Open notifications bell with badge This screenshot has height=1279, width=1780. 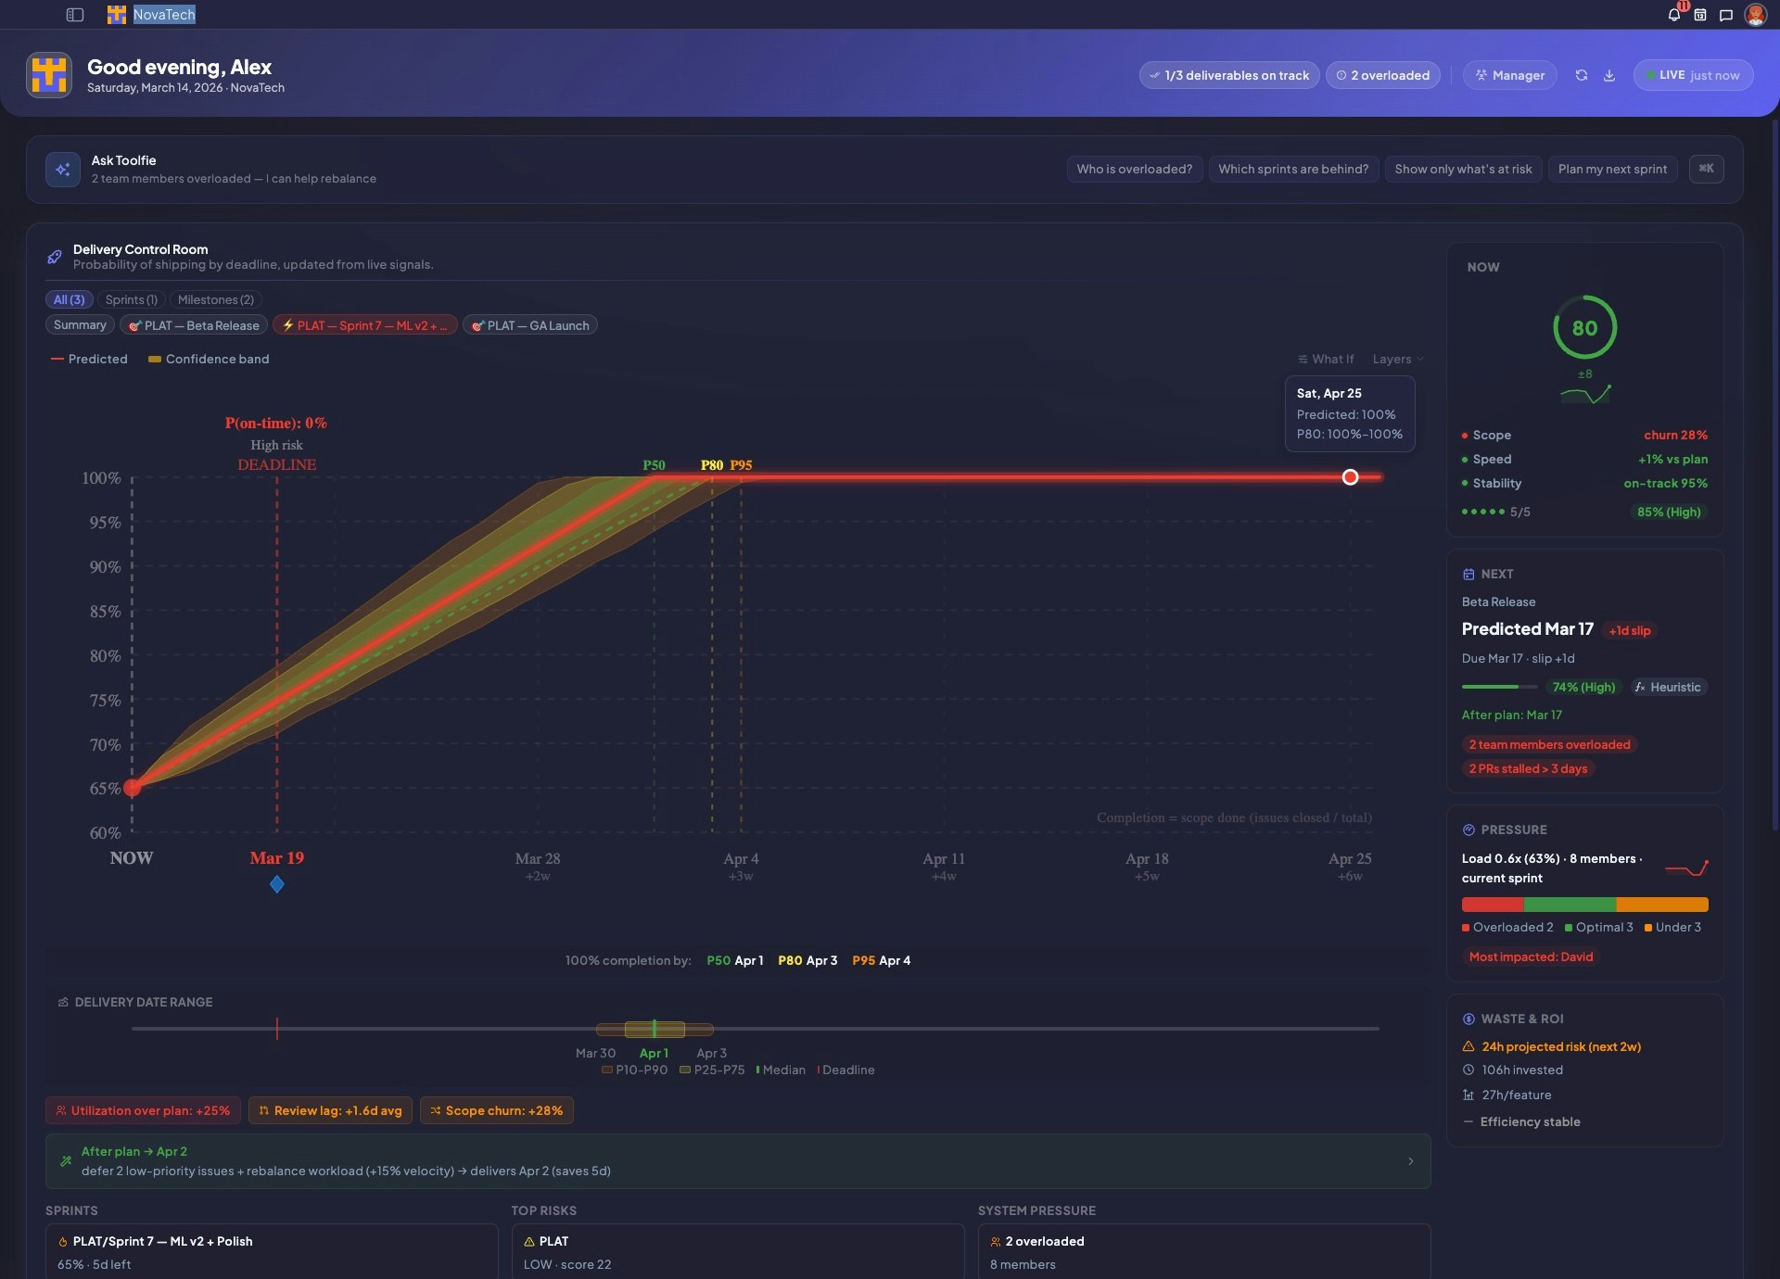pyautogui.click(x=1673, y=15)
